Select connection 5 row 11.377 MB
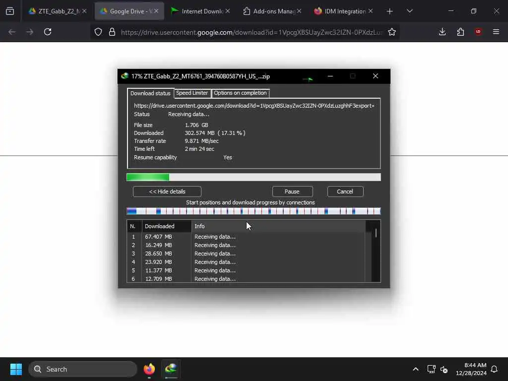This screenshot has width=508, height=381. pos(246,270)
